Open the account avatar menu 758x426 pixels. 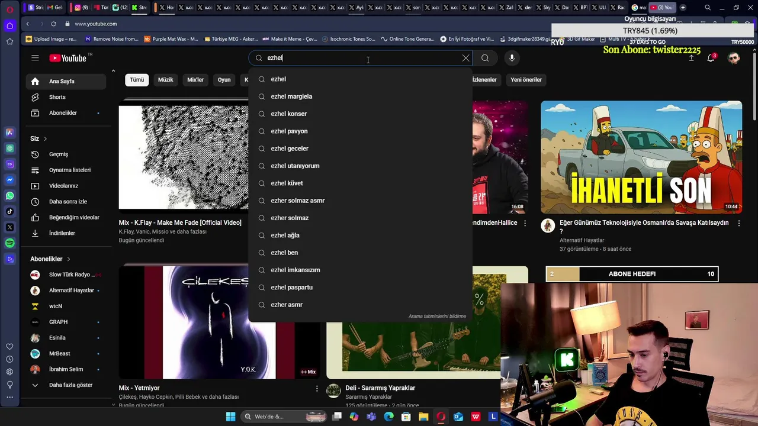(x=734, y=58)
